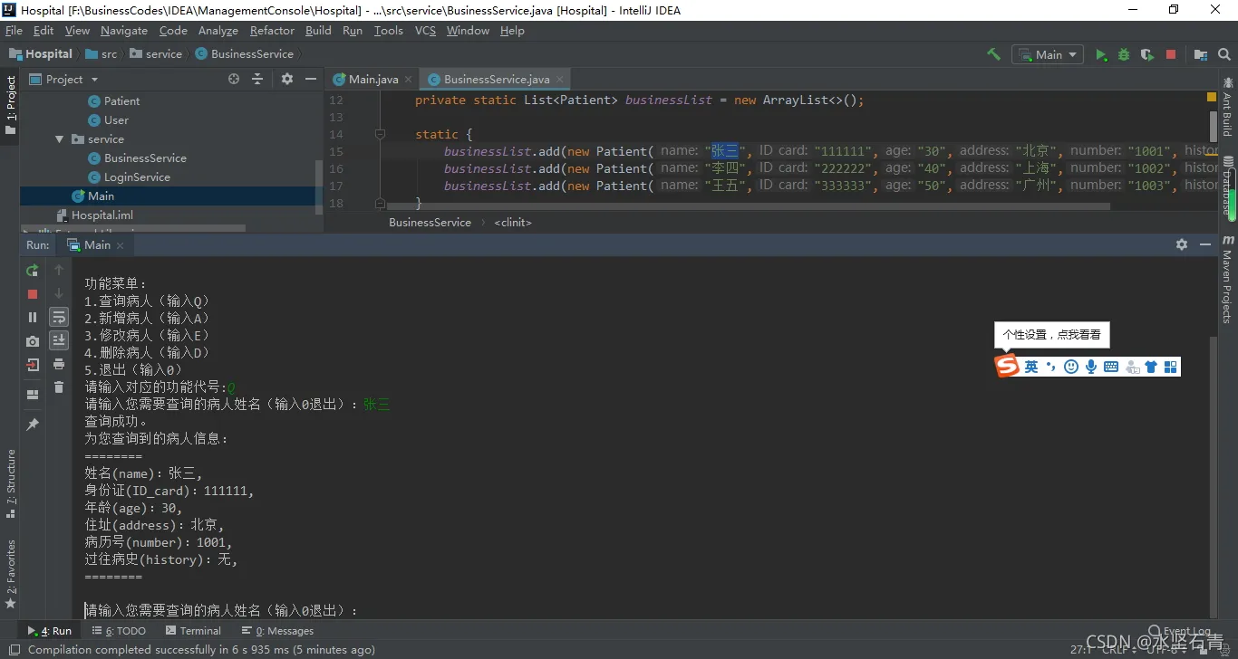Toggle the Sogou 英 language mode
The image size is (1238, 659).
click(x=1031, y=367)
